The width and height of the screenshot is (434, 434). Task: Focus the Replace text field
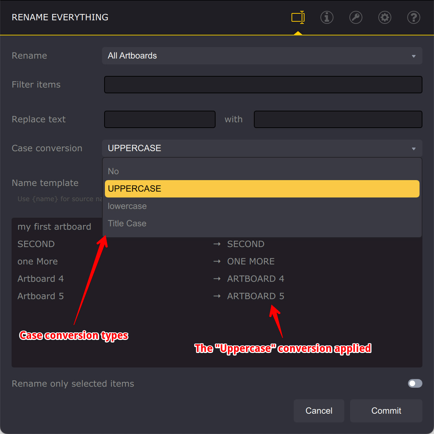159,119
